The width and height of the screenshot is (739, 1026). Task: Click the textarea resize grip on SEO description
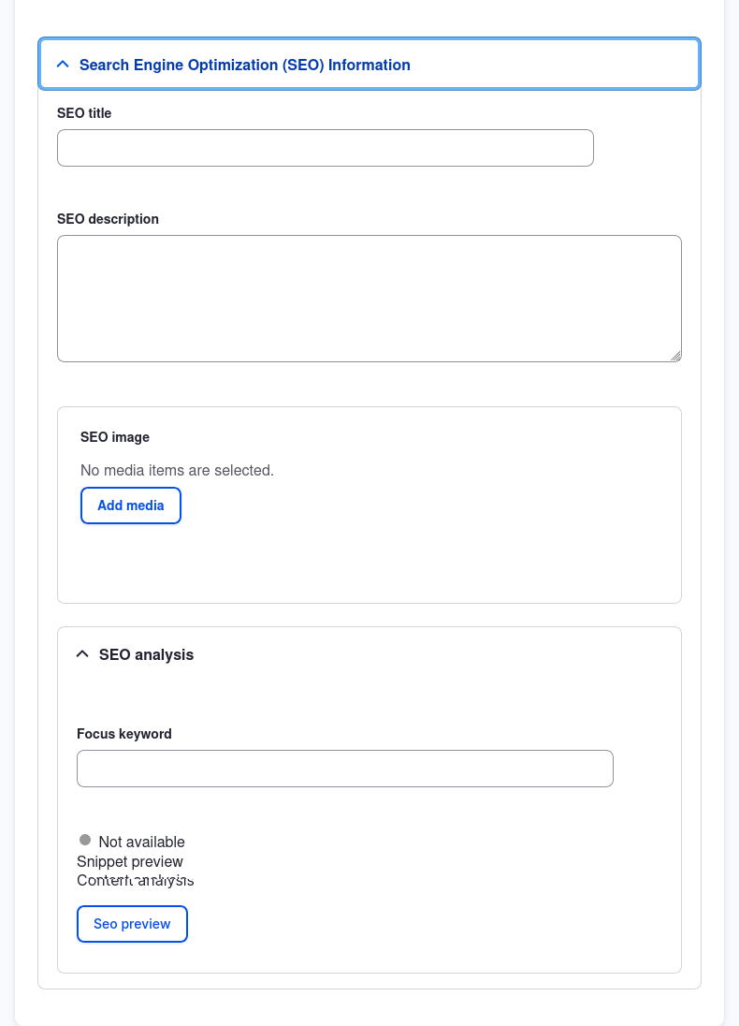675,356
